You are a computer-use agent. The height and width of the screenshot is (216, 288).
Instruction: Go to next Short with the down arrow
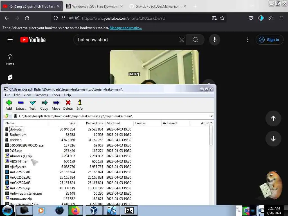point(273,139)
